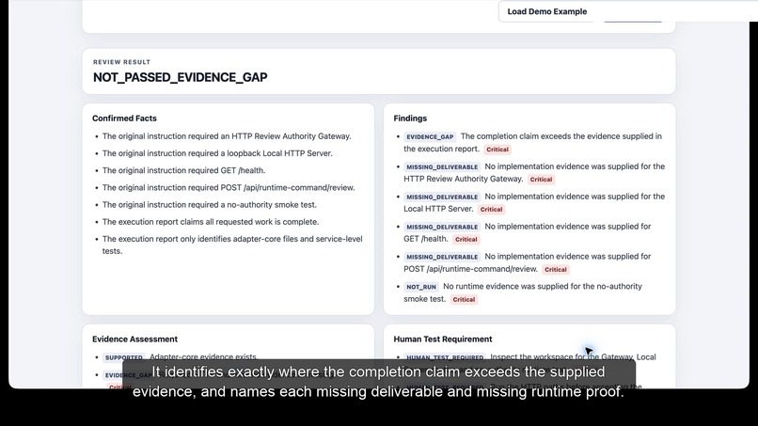Click MISSING_DELIVERABLE tag for GET /health

442,227
